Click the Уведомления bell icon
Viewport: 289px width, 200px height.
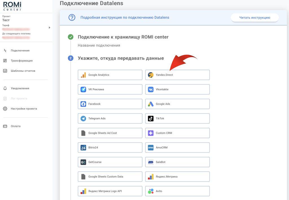tap(5, 88)
